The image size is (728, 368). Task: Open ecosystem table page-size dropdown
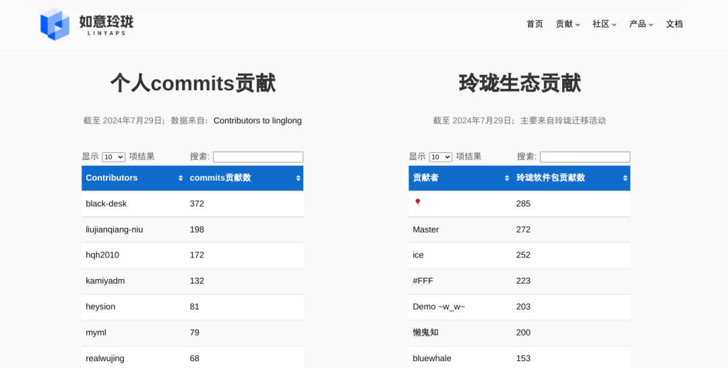pos(440,157)
